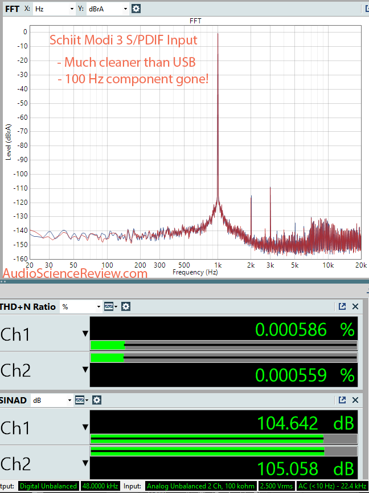Click the THD+N Ratio panel title
Screen dimensions: 369x493
[x=27, y=306]
